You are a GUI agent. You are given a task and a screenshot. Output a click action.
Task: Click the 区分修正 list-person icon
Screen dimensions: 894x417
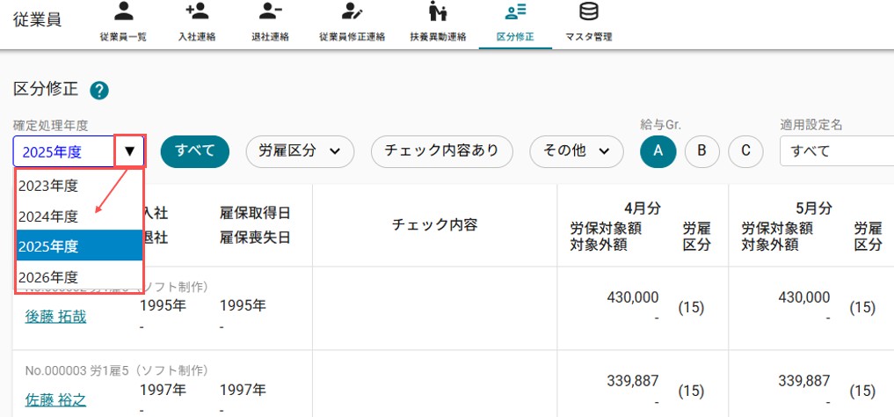515,11
